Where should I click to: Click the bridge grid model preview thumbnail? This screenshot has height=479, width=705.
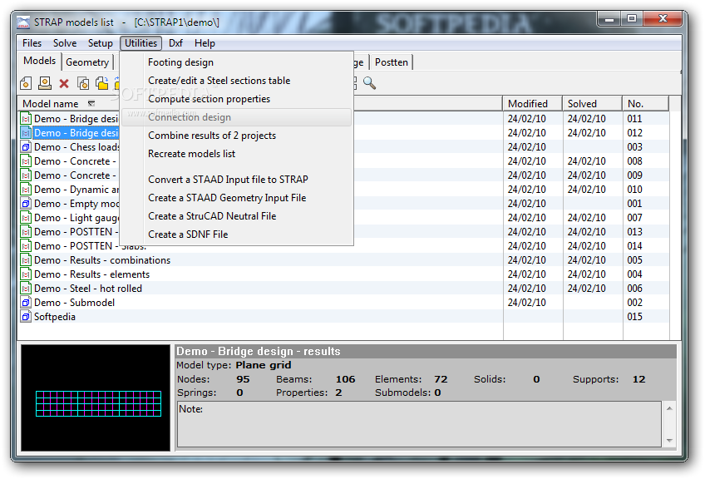96,398
